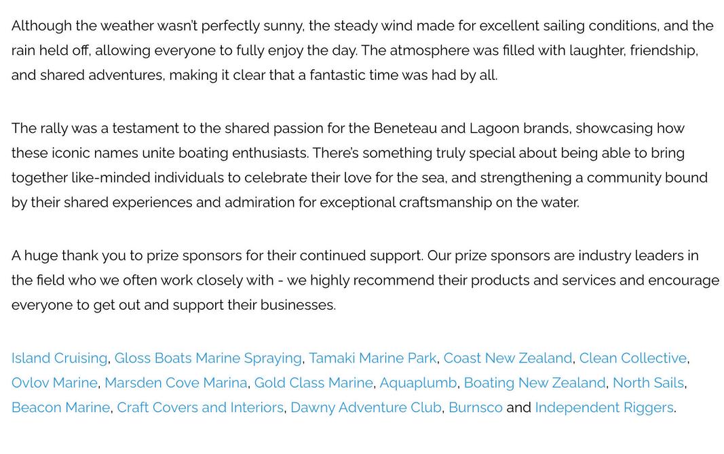Click the Burnsco sponsor link

(x=476, y=407)
